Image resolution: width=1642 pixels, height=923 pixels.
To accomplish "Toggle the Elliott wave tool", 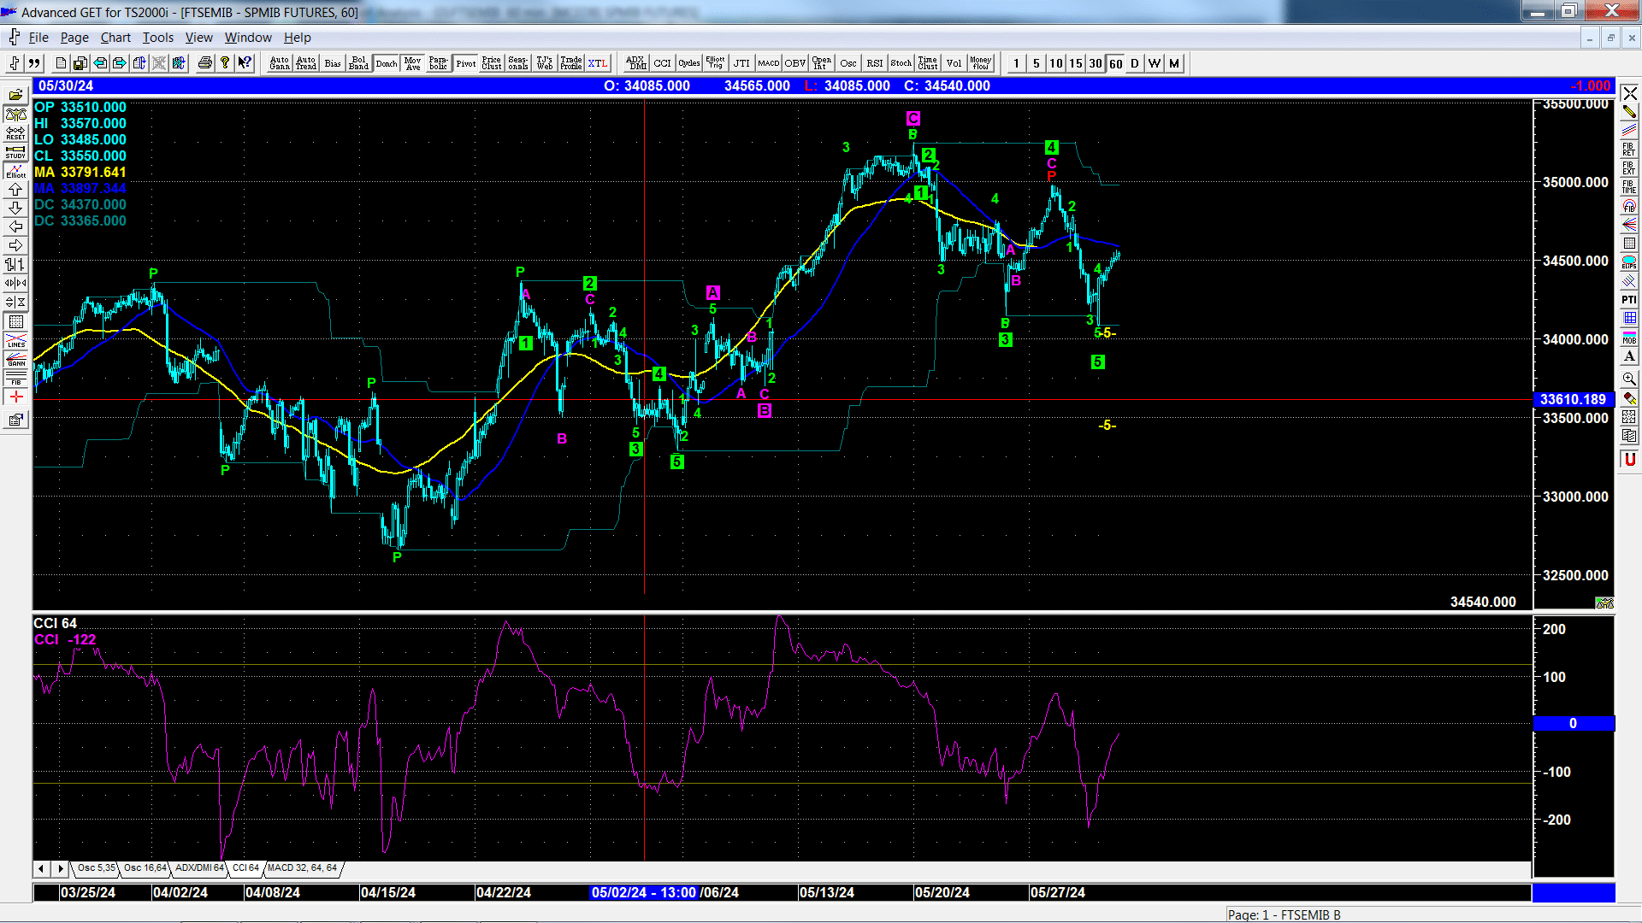I will (15, 170).
